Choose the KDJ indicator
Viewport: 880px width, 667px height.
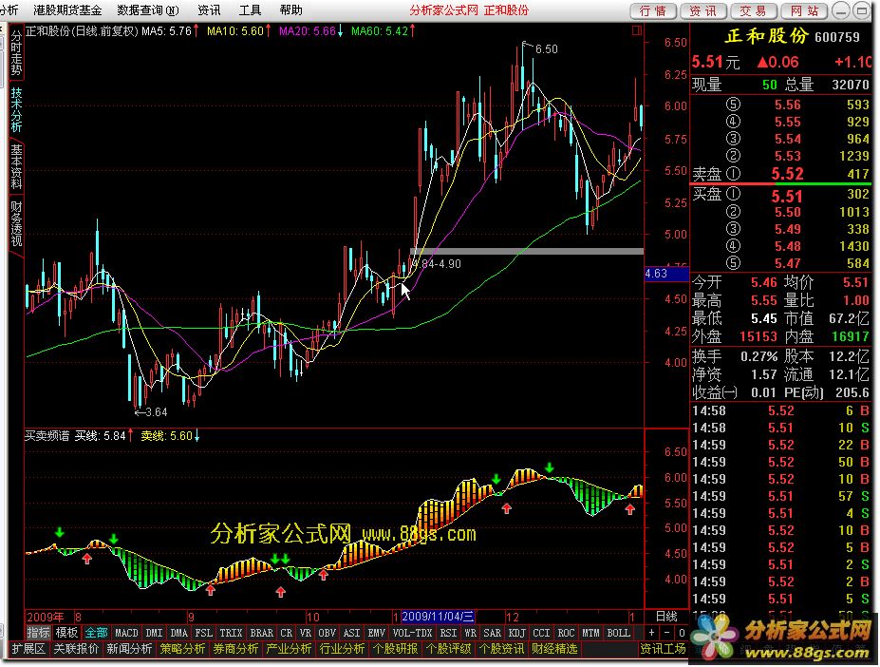tap(516, 633)
